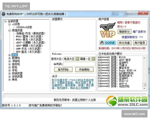
Task: Select 100000cf点卷 item
Action: click(x=24, y=27)
